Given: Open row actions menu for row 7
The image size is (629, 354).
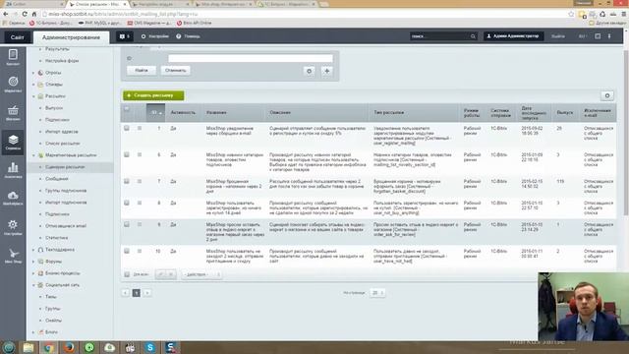Looking at the screenshot, I should 140,181.
